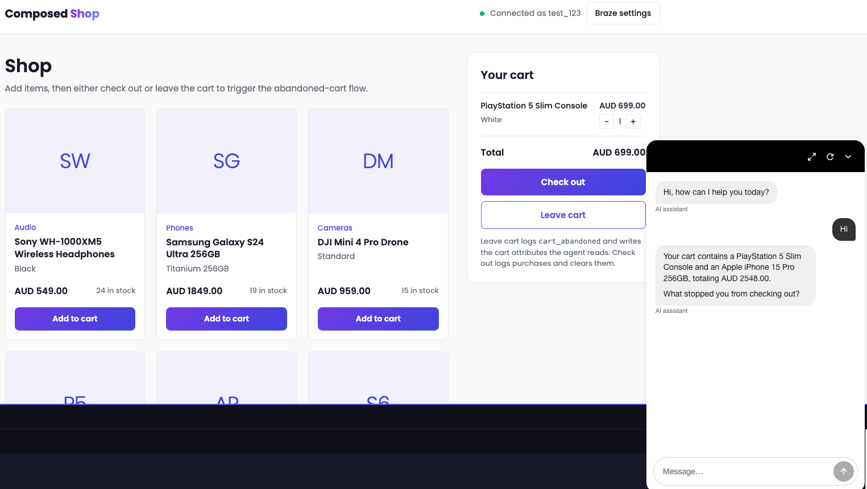Collapse the chat widget with chevron
The height and width of the screenshot is (489, 867).
coord(848,157)
